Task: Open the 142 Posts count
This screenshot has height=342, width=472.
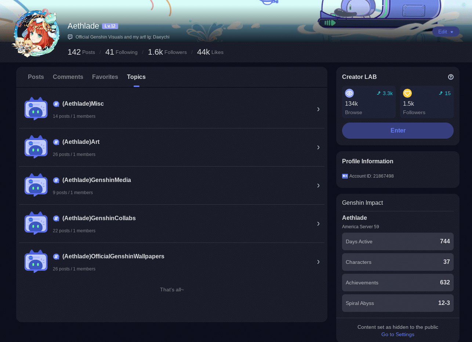Action: [81, 52]
